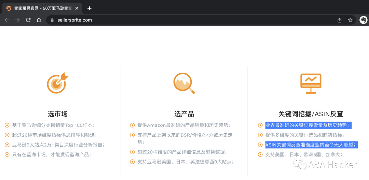The image size is (369, 180).
Task: Click the monitor chart keyword icon
Action: pyautogui.click(x=311, y=84)
